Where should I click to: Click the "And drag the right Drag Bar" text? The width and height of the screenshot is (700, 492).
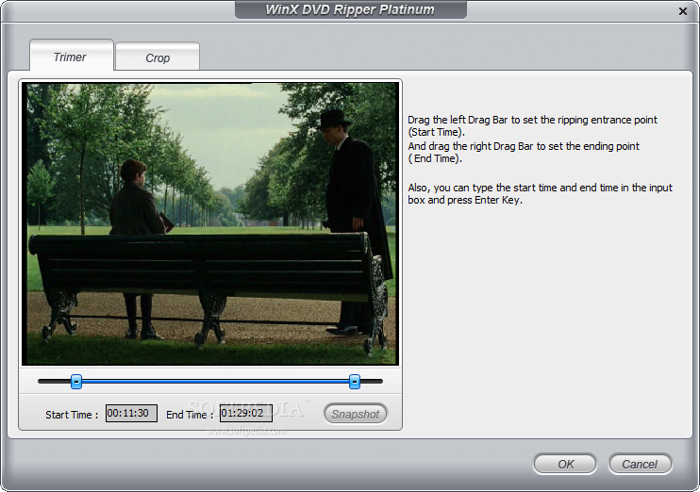(524, 152)
